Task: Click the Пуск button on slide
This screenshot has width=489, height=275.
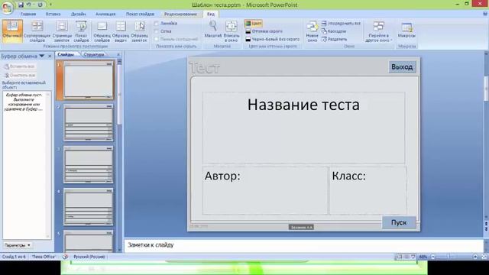Action: (x=399, y=222)
